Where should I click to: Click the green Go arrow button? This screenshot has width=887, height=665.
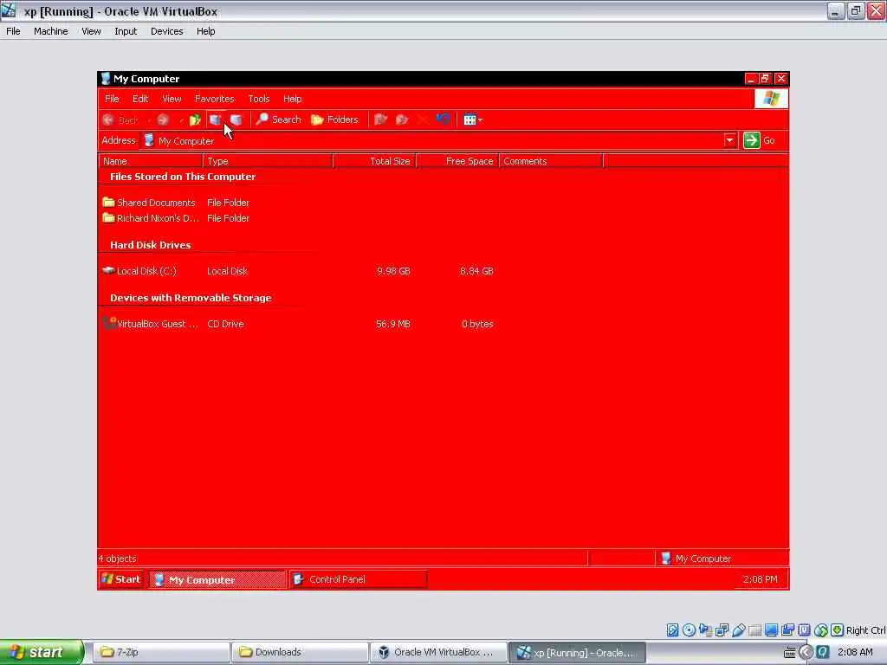(751, 140)
